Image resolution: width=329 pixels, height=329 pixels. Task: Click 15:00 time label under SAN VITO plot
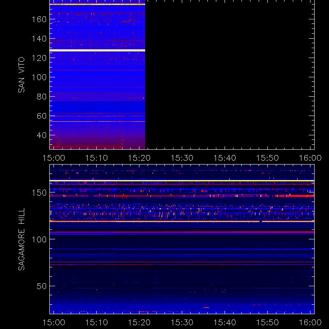54,158
